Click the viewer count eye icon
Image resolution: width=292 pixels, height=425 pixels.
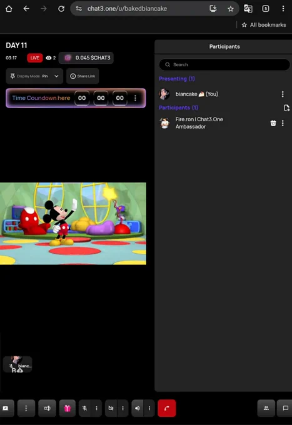(49, 57)
